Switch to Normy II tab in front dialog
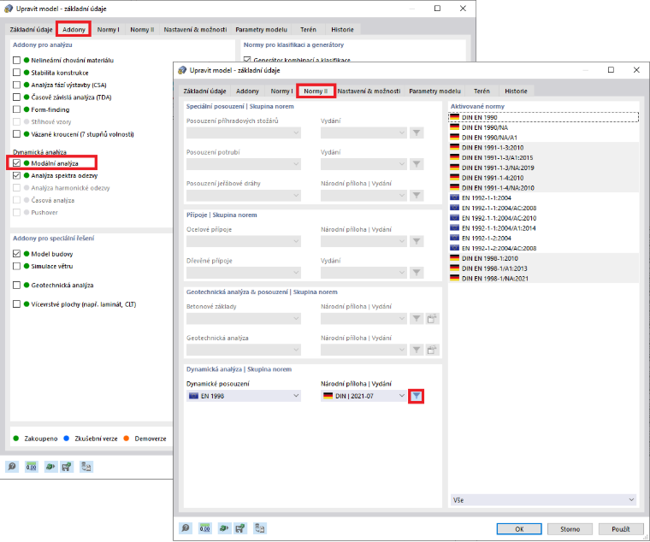The height and width of the screenshot is (542, 650). click(x=316, y=91)
